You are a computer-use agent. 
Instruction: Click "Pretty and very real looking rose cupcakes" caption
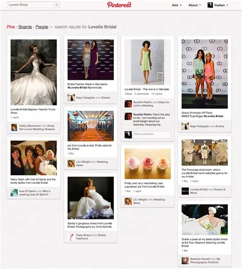tap(144, 185)
